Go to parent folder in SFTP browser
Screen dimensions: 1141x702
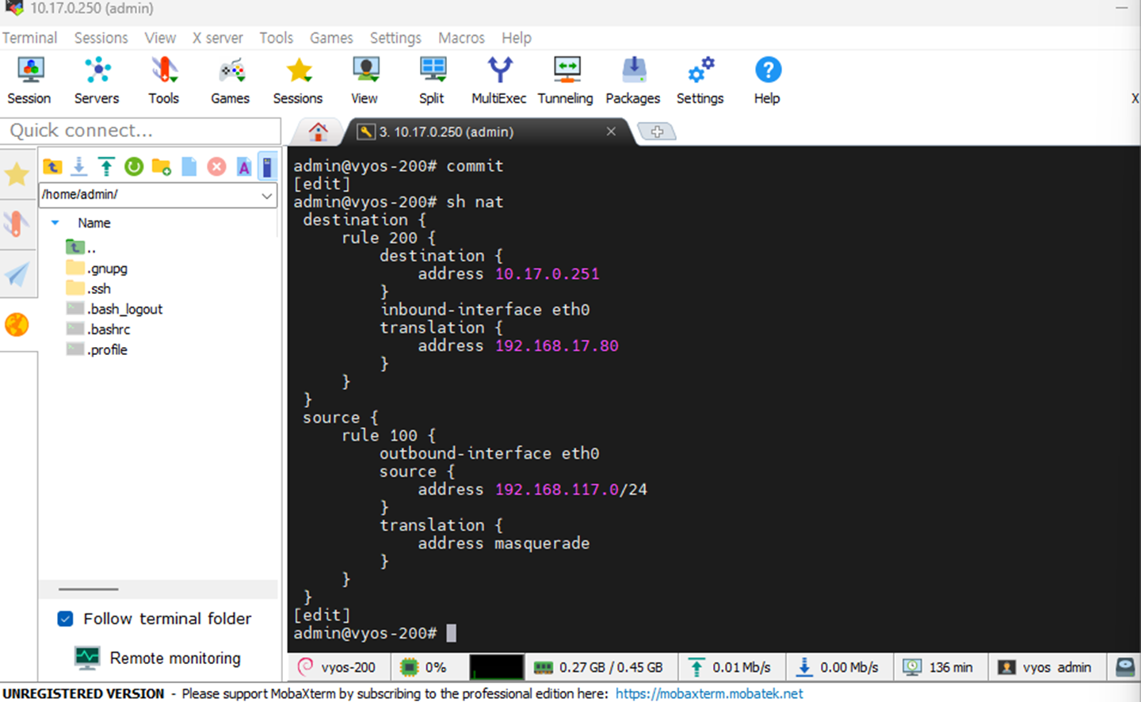pyautogui.click(x=52, y=166)
